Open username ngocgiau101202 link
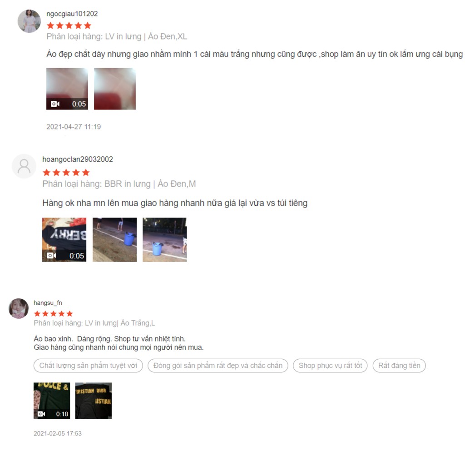 tap(72, 14)
